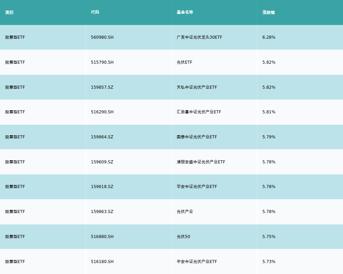Click fund name 华安中证光伏产业ETF
The width and height of the screenshot is (343, 274).
197,187
